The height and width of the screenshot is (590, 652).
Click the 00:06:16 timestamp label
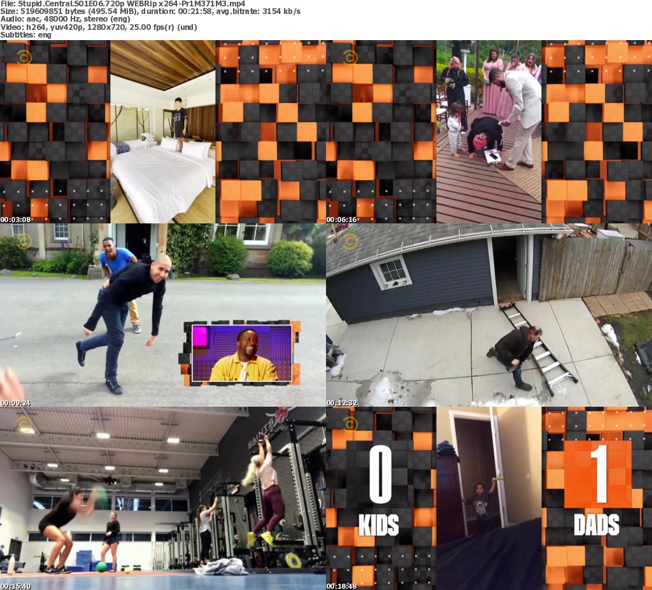click(342, 220)
